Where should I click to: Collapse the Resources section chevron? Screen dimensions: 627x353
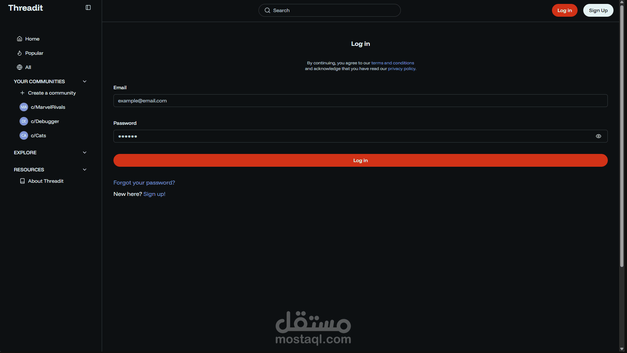[x=85, y=170]
